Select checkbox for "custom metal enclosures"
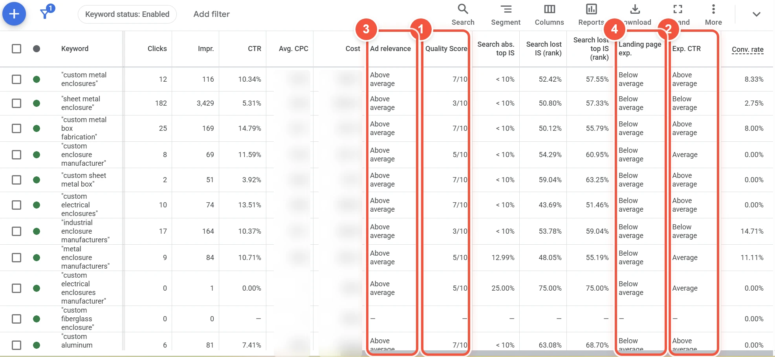 pyautogui.click(x=16, y=79)
